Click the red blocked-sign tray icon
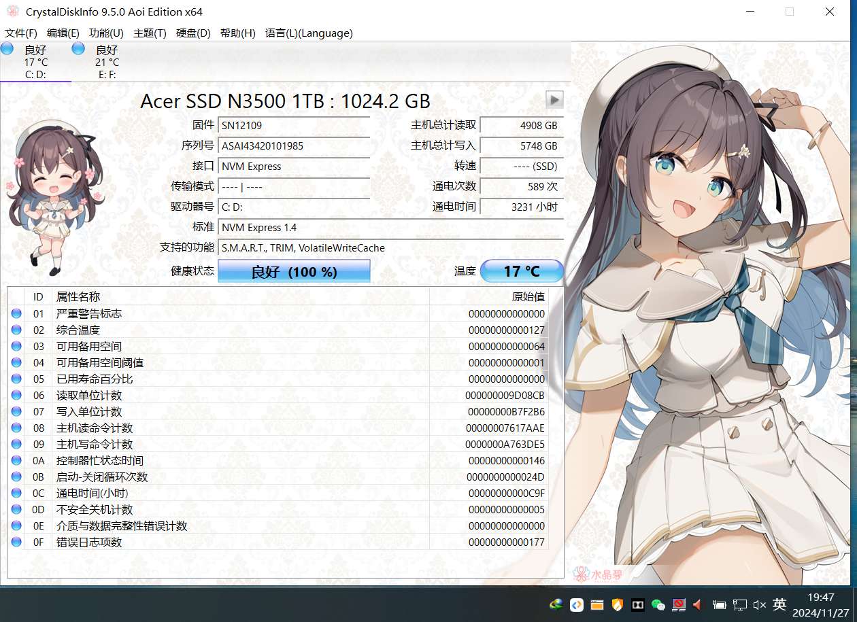The width and height of the screenshot is (857, 622). click(678, 604)
